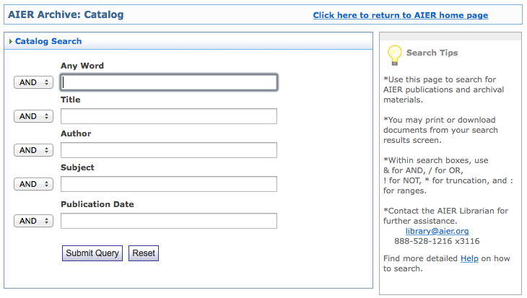Click the Search Tips lightbulb icon
This screenshot has height=298, width=527.
394,54
